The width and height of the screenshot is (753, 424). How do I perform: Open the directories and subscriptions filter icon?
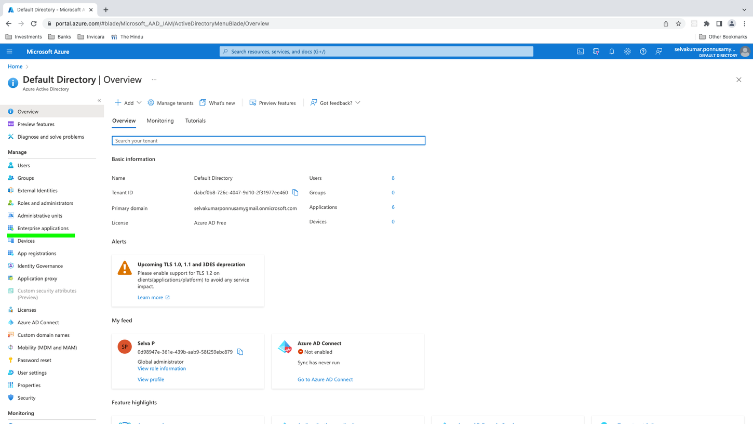coord(596,51)
